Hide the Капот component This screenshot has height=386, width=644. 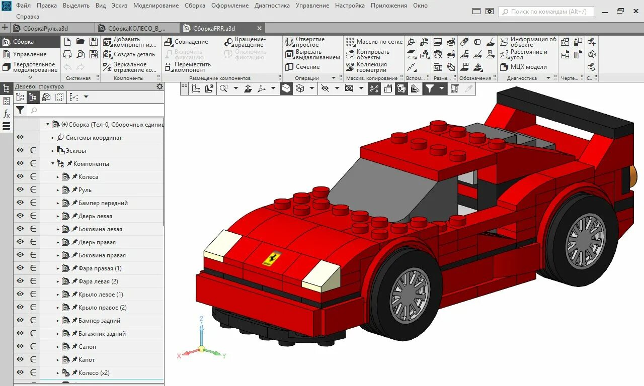coord(20,359)
